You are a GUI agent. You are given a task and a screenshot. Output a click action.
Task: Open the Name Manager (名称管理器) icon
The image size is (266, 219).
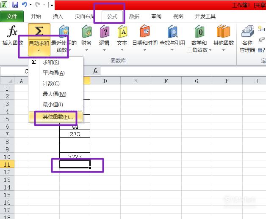[247, 31]
